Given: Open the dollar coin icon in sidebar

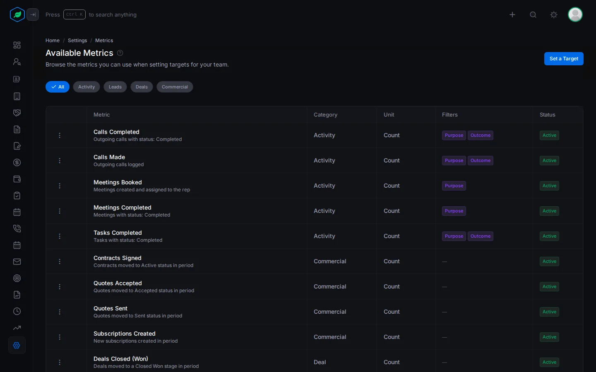Looking at the screenshot, I should pos(17,162).
